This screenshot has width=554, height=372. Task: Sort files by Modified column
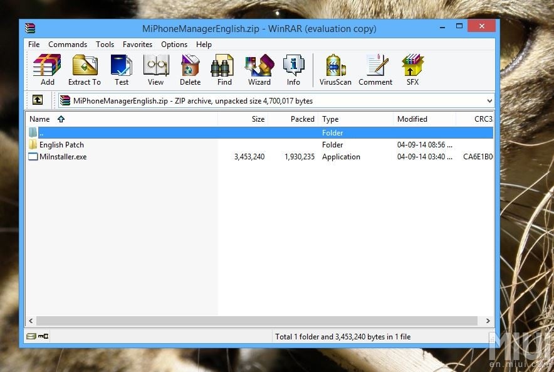coord(425,119)
